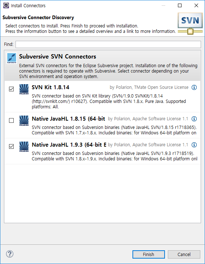This screenshot has height=264, width=205.
Task: Click Apache Software License text for JavaHL 1.9.3
Action: (x=148, y=144)
